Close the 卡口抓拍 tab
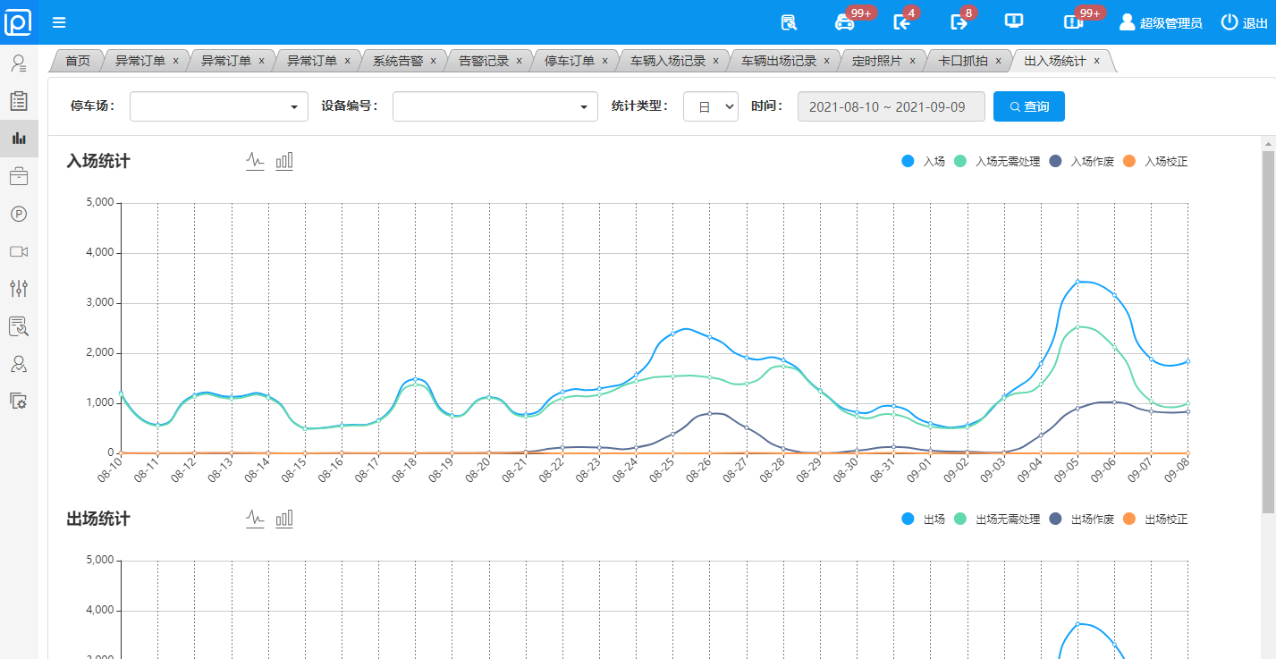Screen dimensions: 1276x659 999,61
